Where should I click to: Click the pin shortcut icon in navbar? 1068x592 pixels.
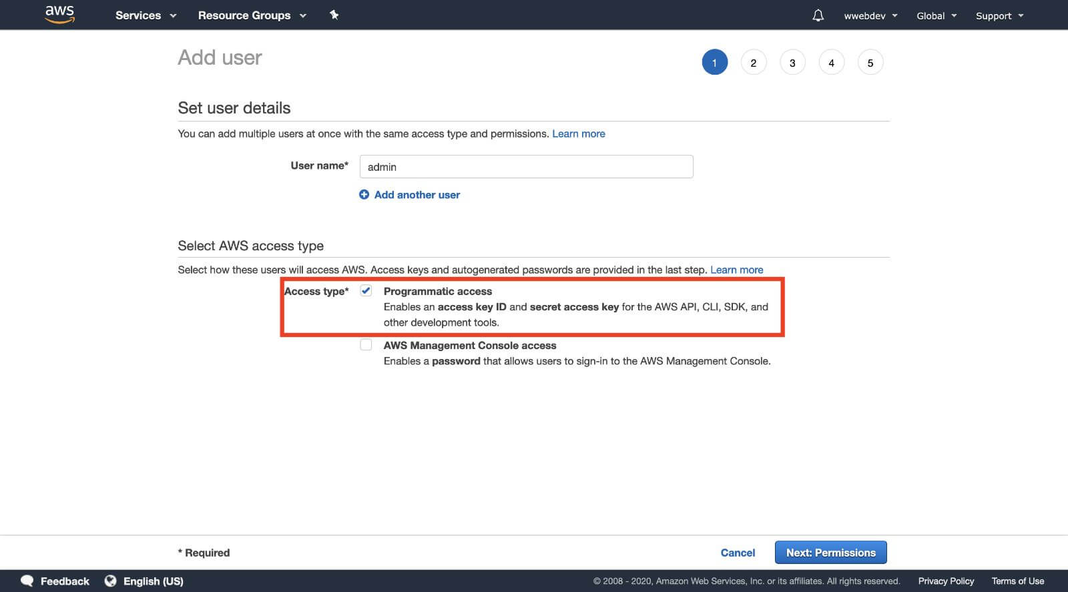[334, 15]
